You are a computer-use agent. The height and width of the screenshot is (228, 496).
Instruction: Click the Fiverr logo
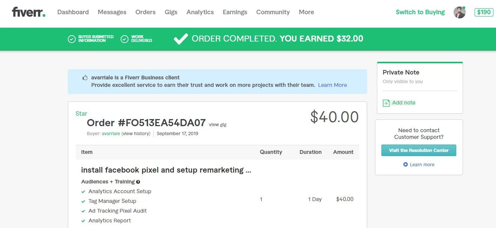28,12
